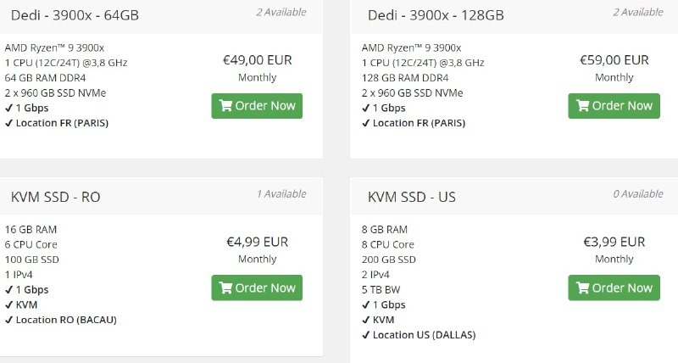This screenshot has width=678, height=363.
Task: Click the KVM checkmark in KVM SSD - RO card
Action: [8, 304]
